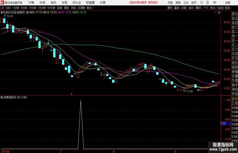Click the 叠加 overlay toolbar button
The height and width of the screenshot is (153, 238).
177,8
